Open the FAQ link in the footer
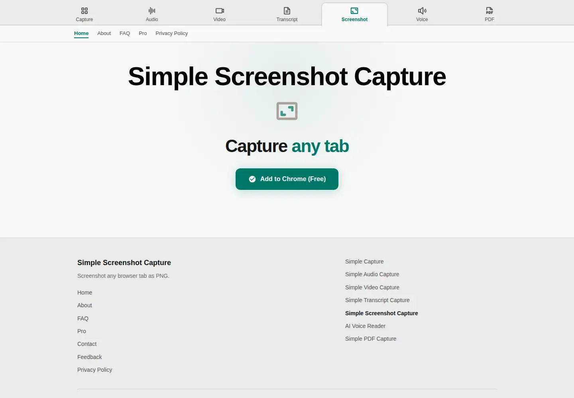The height and width of the screenshot is (398, 574). [x=83, y=318]
